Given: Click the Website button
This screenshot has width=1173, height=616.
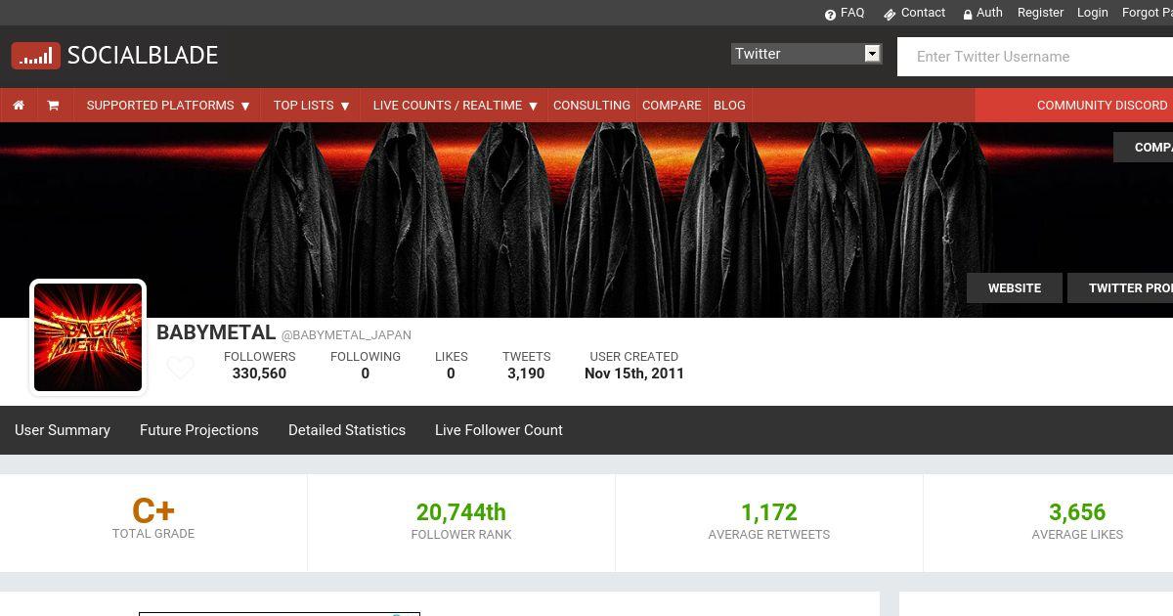Looking at the screenshot, I should [x=1015, y=287].
